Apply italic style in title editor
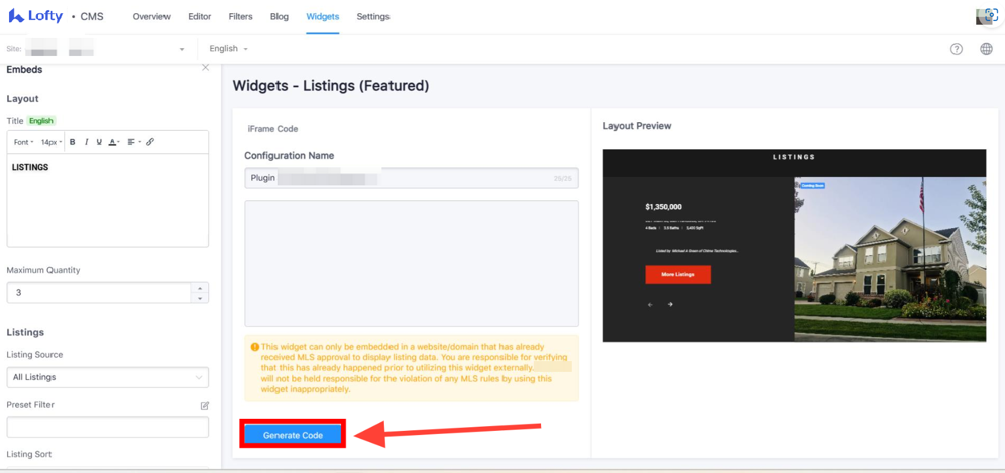1005x473 pixels. [86, 142]
